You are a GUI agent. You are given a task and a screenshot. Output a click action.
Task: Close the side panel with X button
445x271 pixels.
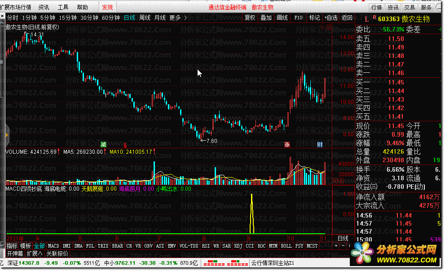pos(2,16)
